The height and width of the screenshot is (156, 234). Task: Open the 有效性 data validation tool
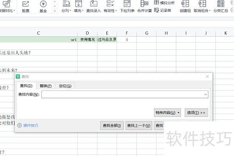[110, 6]
